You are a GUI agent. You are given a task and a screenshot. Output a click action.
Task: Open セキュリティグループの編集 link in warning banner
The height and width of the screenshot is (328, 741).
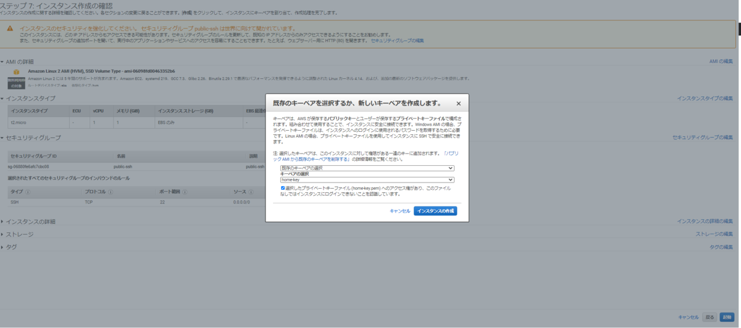(x=397, y=41)
